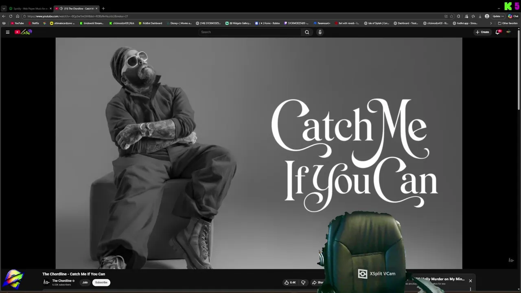Open the Paramount+ bookmark

[322, 23]
